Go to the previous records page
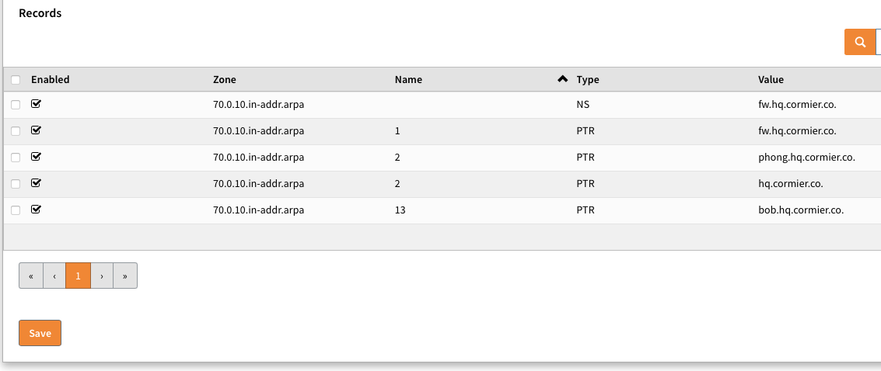Viewport: 881px width, 371px height. [x=54, y=276]
